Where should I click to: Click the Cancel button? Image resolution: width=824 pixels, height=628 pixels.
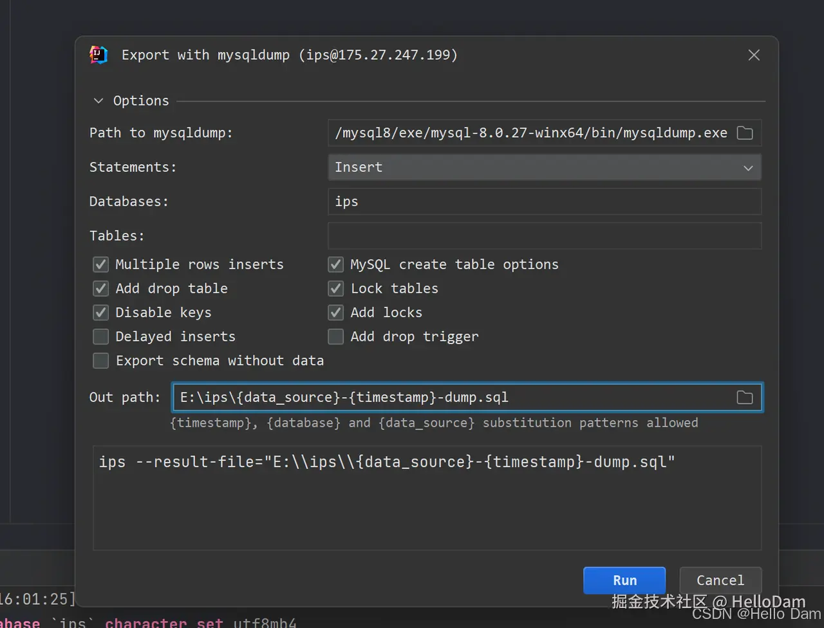[x=720, y=580]
